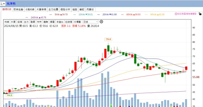203x107 pixels.
Task: Select the 追蹤 tab
Action: pos(75,9)
